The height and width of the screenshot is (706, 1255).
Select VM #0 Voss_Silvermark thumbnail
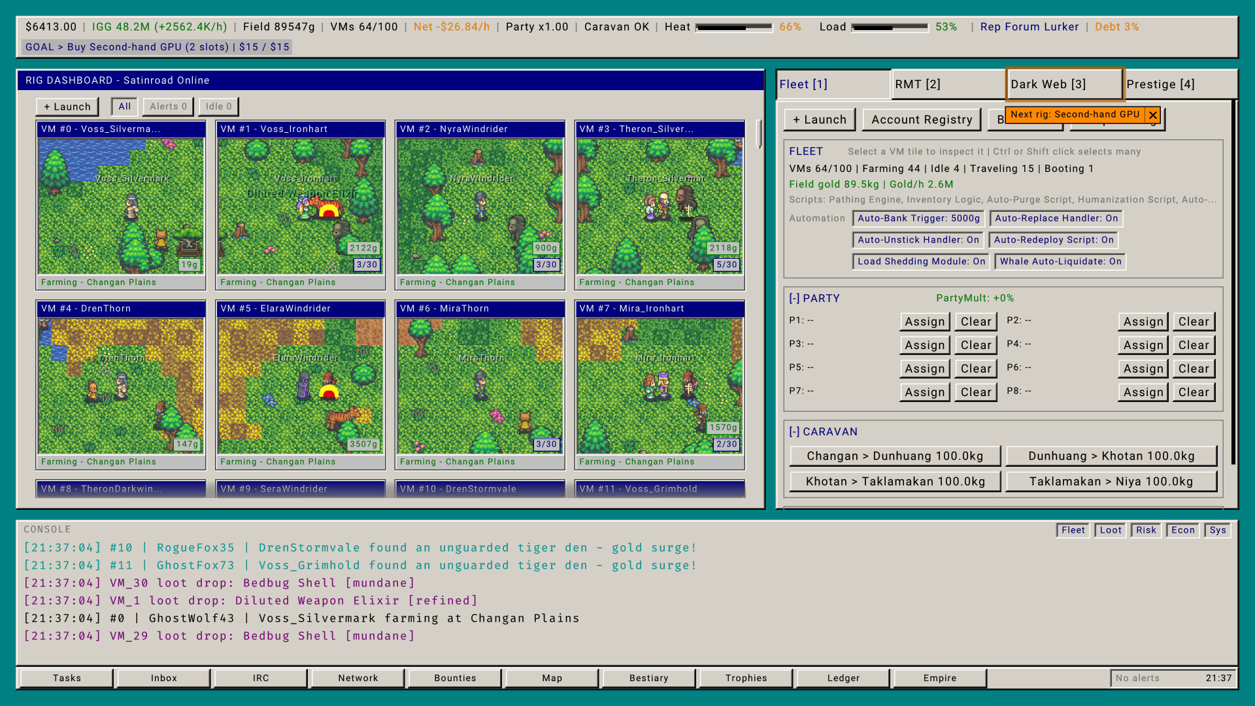121,206
